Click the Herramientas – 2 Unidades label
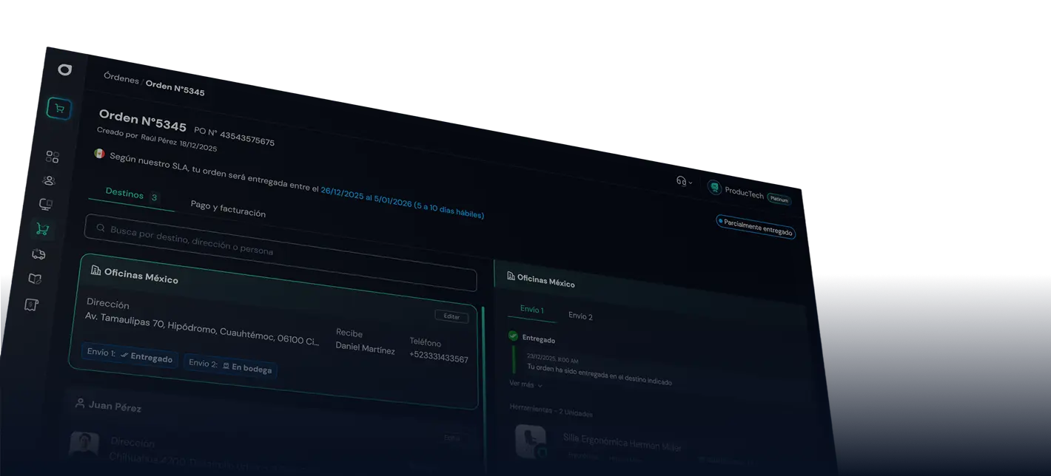Image resolution: width=1051 pixels, height=476 pixels. [551, 410]
